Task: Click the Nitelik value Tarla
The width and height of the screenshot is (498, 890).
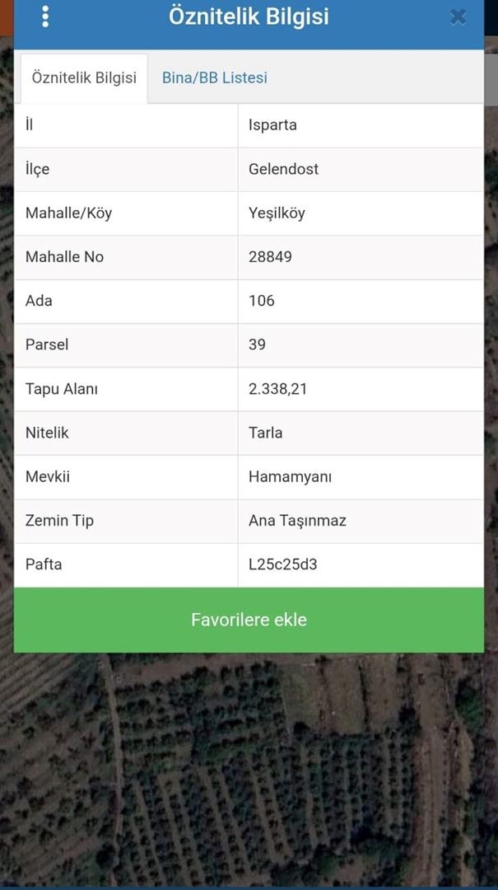Action: pyautogui.click(x=265, y=433)
